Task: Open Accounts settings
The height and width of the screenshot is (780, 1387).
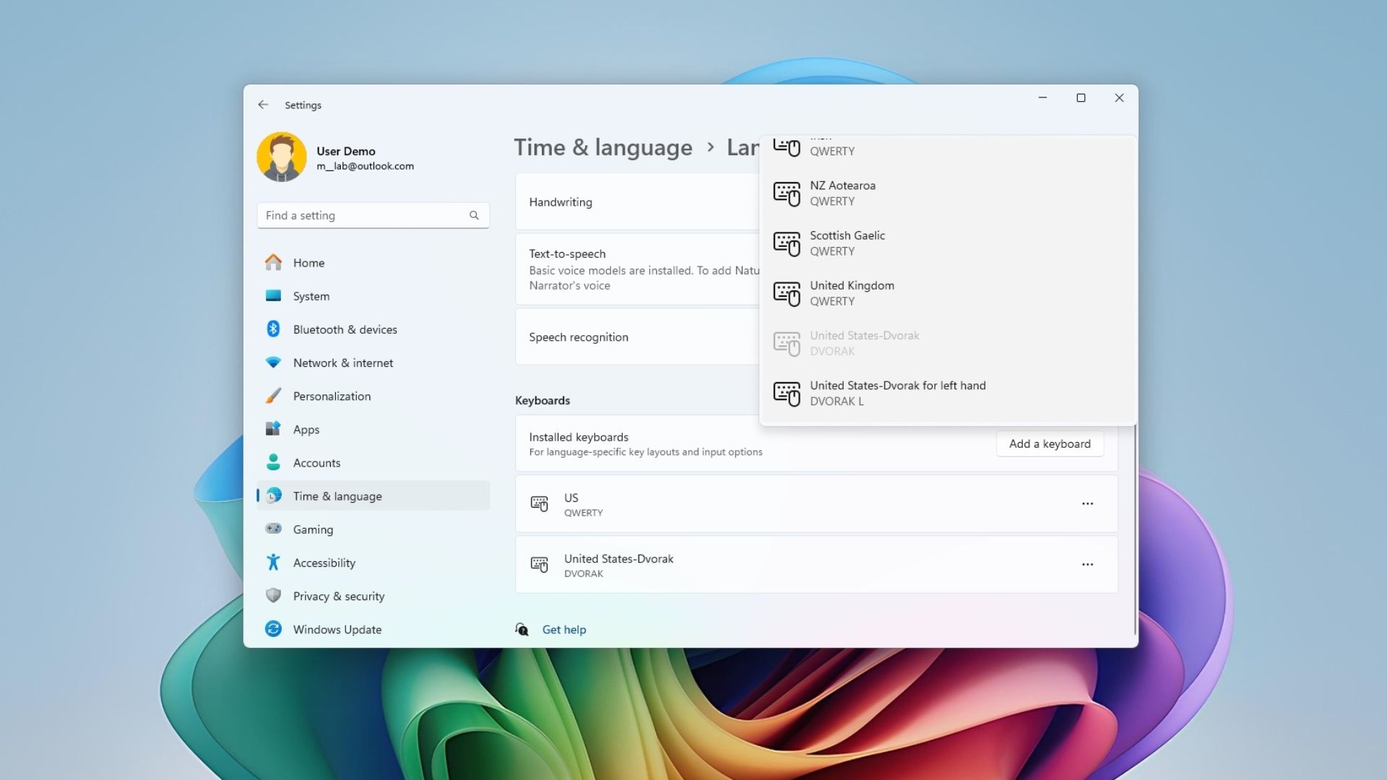Action: click(x=373, y=462)
